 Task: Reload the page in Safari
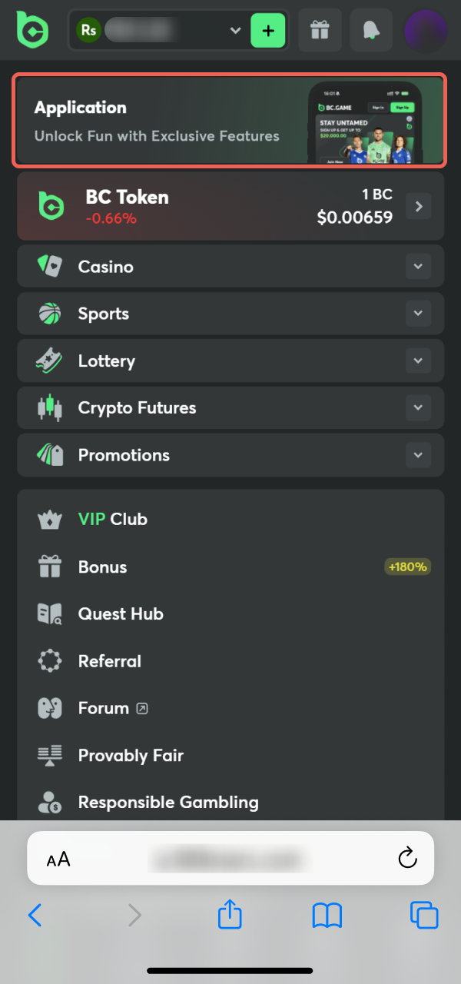[x=408, y=859]
